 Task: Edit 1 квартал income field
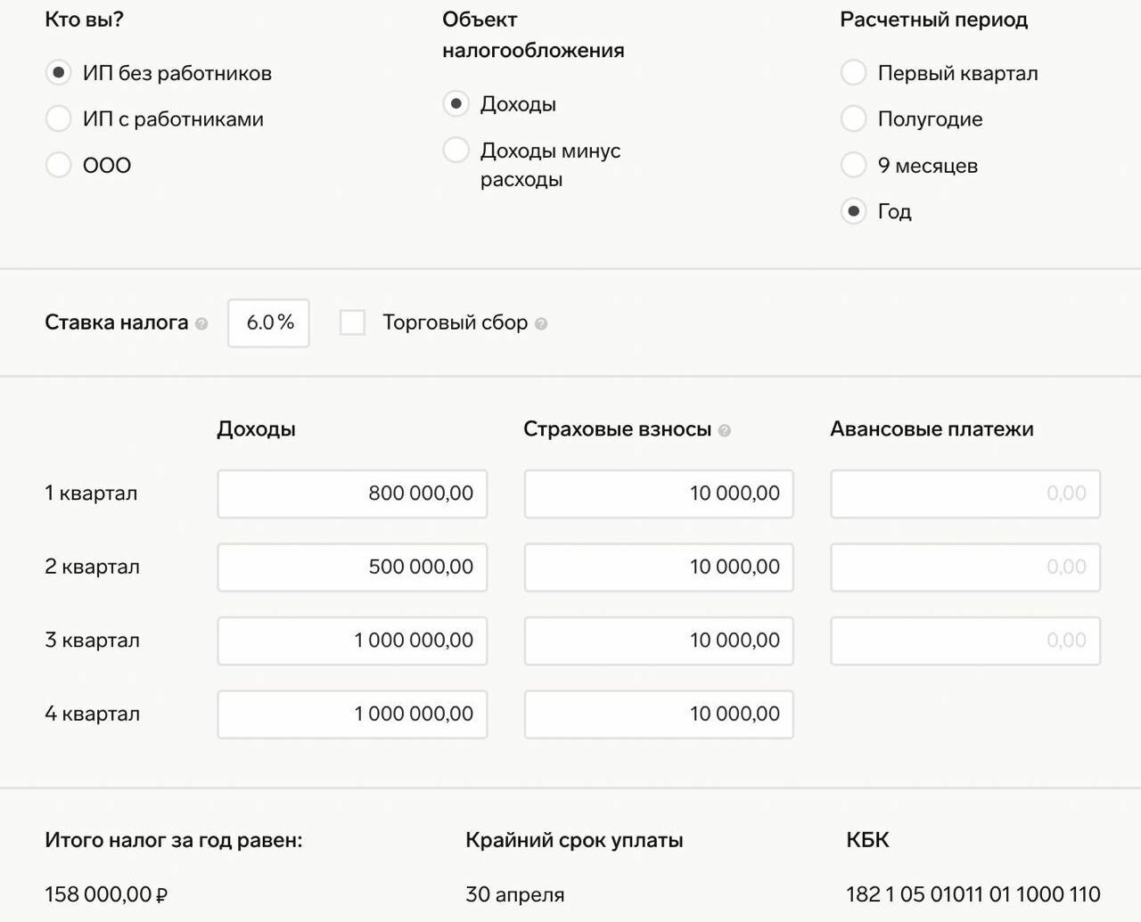click(x=352, y=494)
